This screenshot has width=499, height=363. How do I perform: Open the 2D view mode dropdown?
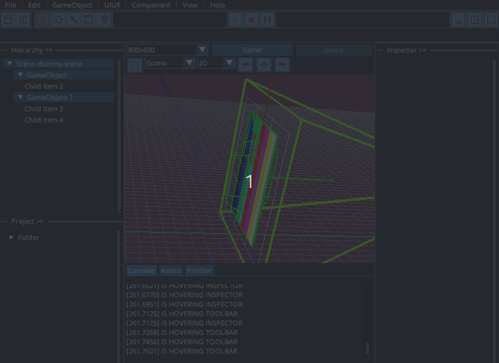[229, 63]
